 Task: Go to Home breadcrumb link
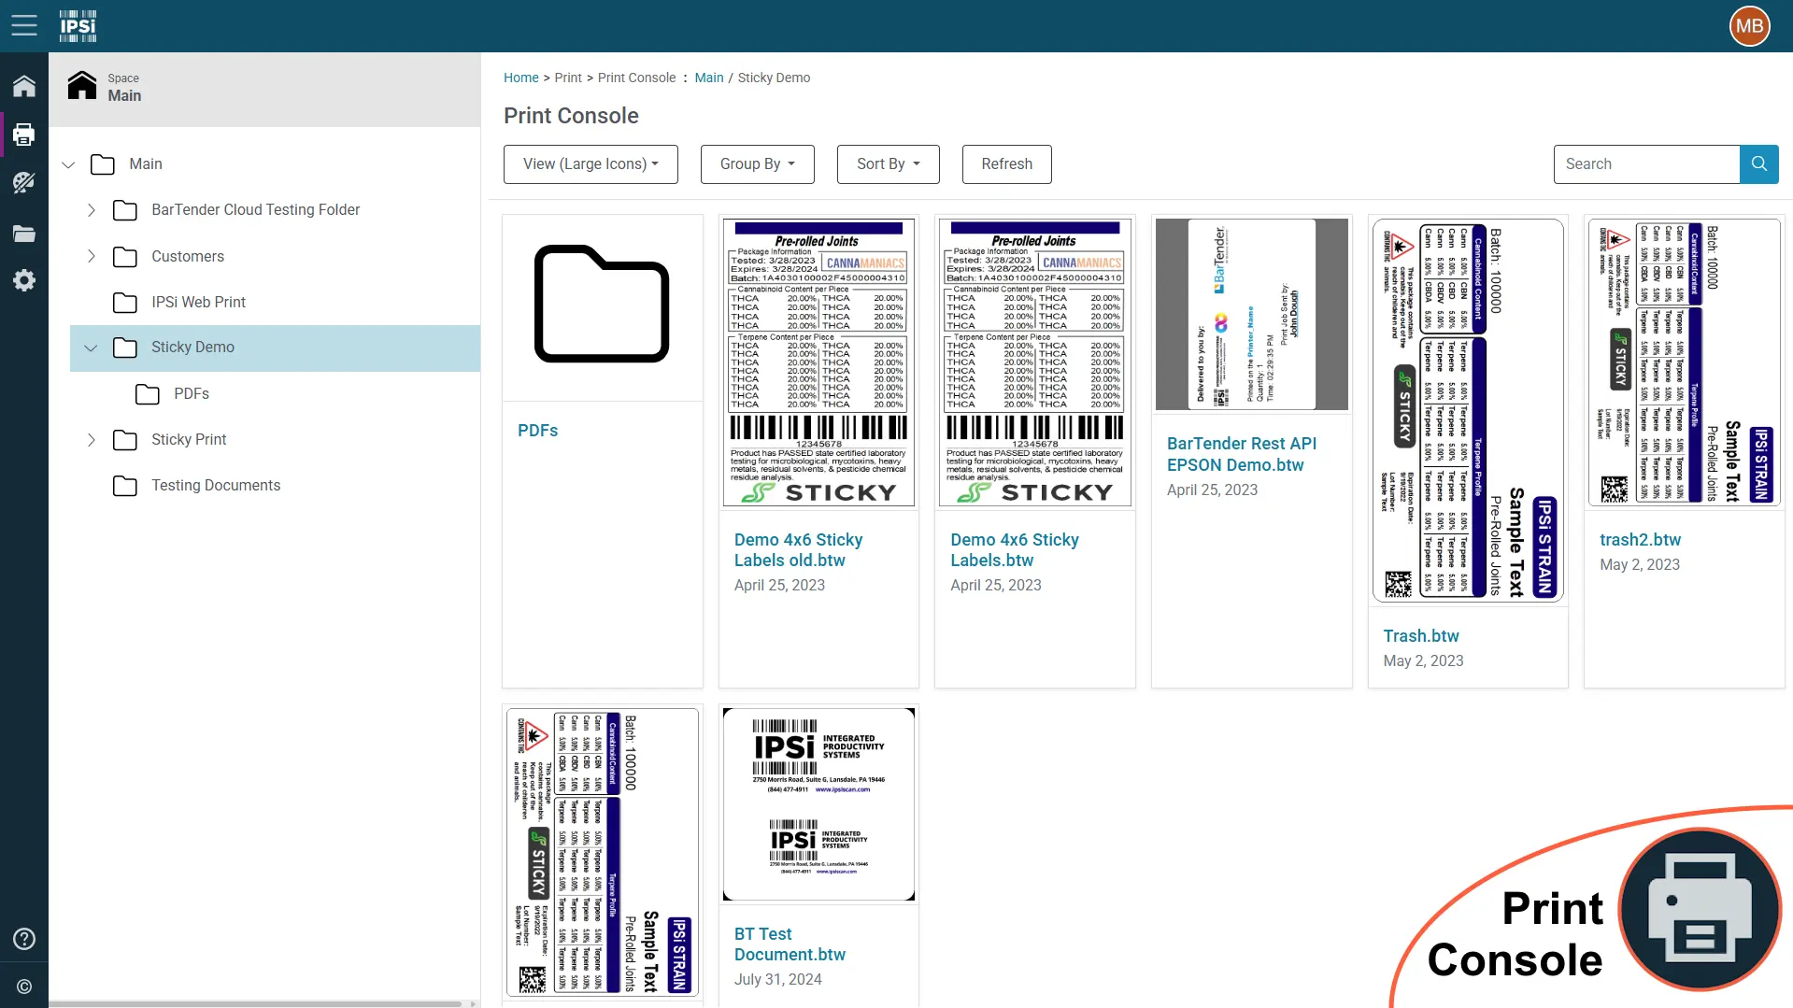point(520,78)
